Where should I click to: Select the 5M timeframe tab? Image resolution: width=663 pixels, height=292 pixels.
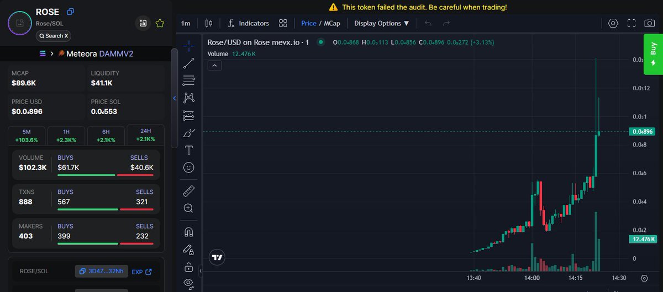pos(27,136)
